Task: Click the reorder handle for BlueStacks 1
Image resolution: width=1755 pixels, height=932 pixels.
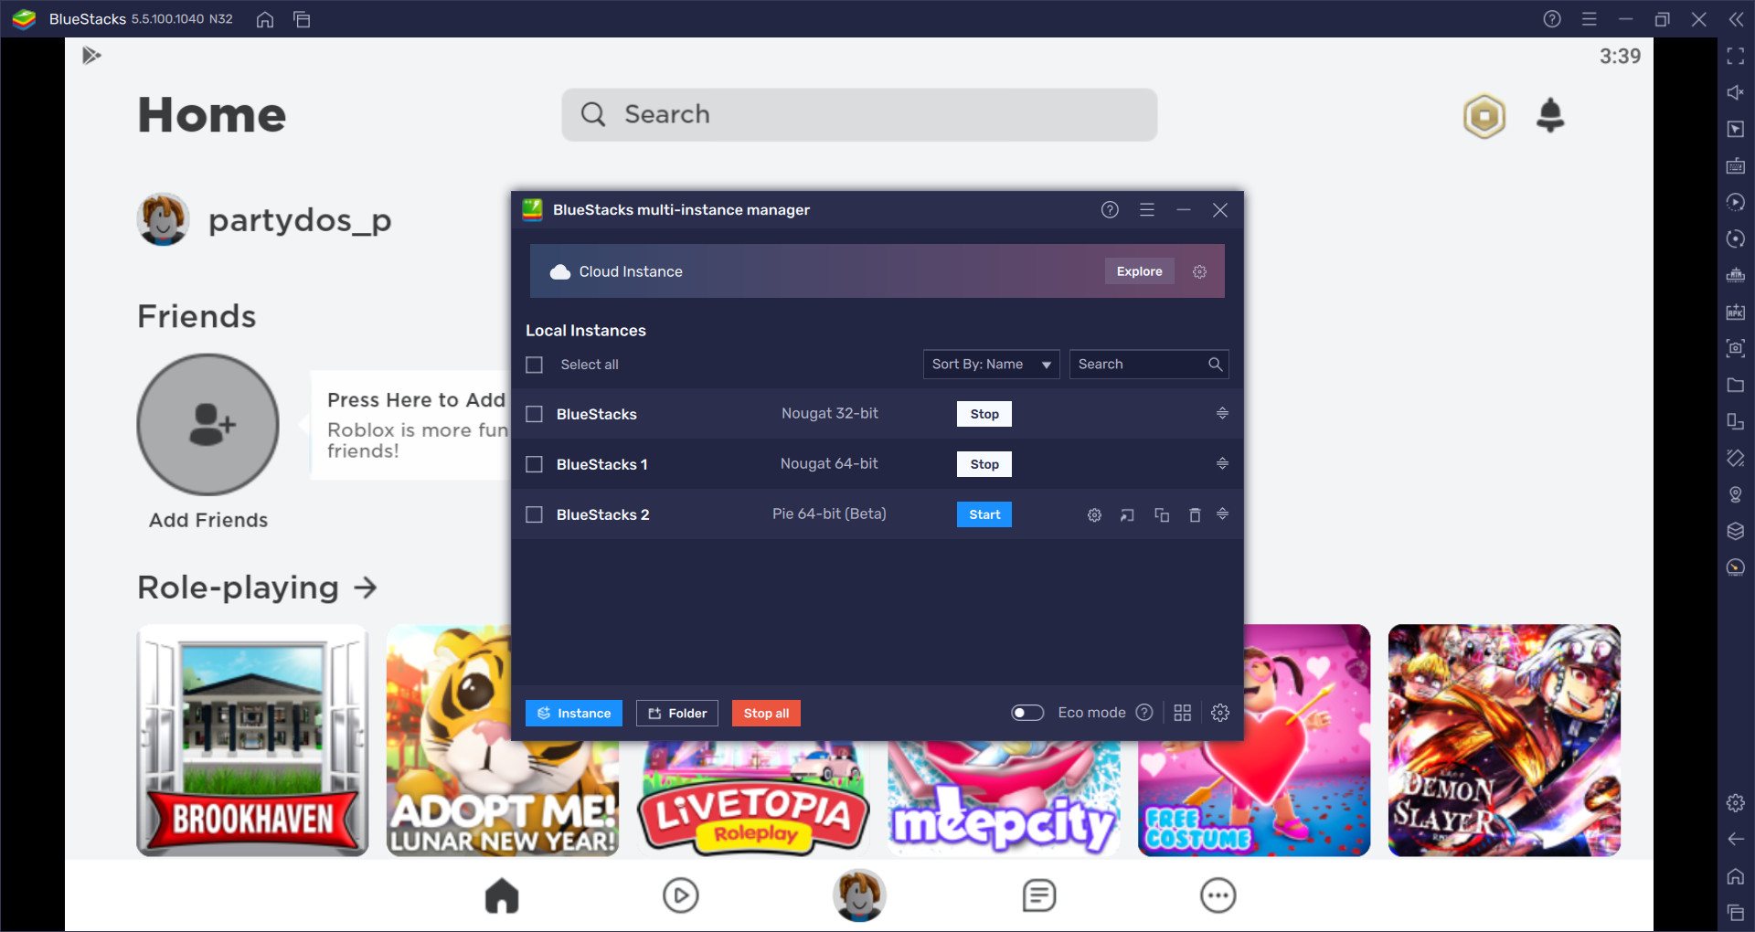Action: (x=1222, y=463)
